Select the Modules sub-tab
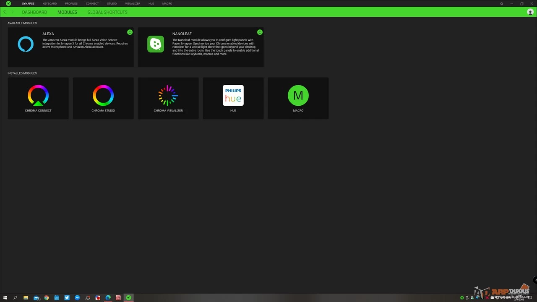This screenshot has width=537, height=302. tap(67, 12)
